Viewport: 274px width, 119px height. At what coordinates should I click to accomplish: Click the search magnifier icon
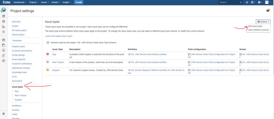[241, 2]
